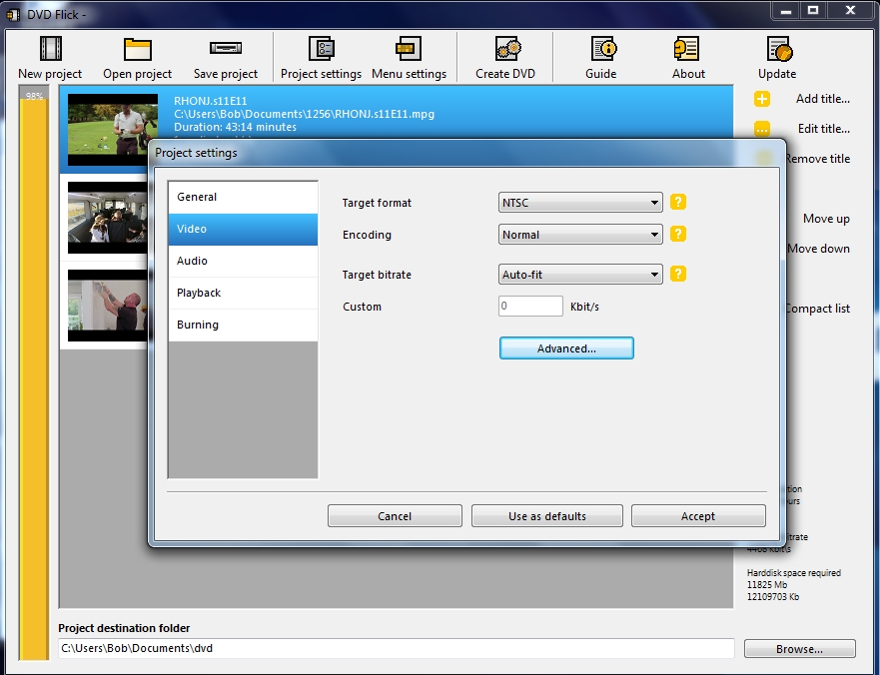Maximize the DVD Flick window
The image size is (880, 675).
click(813, 11)
